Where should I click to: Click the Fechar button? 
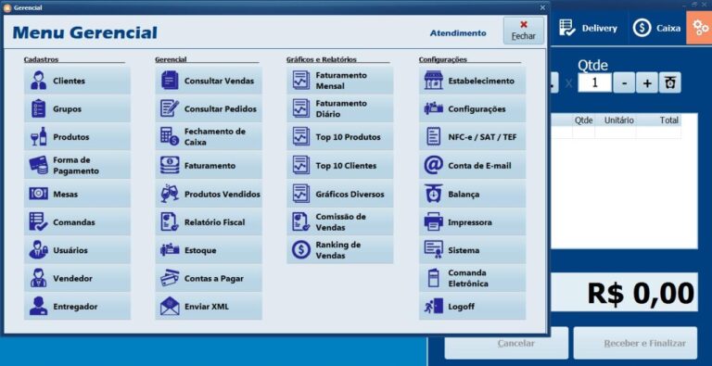click(524, 31)
